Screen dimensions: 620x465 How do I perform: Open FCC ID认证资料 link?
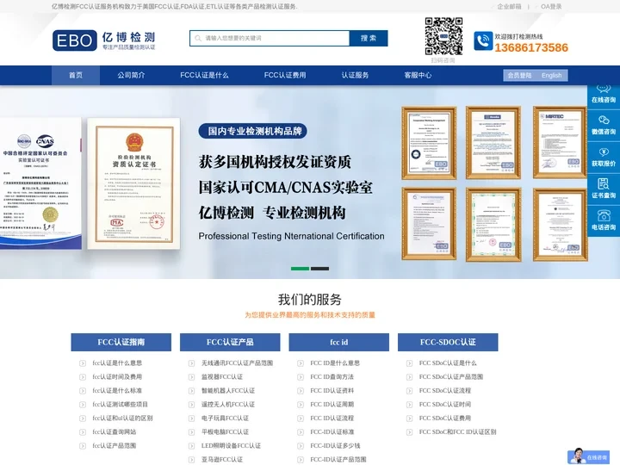(x=332, y=391)
